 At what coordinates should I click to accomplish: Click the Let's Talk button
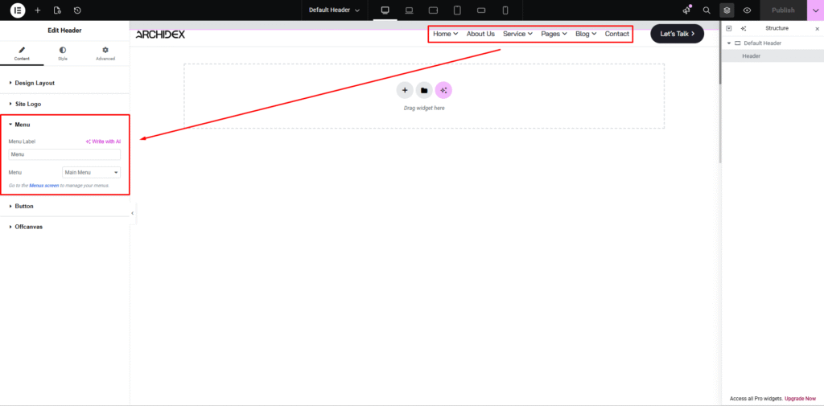(677, 34)
